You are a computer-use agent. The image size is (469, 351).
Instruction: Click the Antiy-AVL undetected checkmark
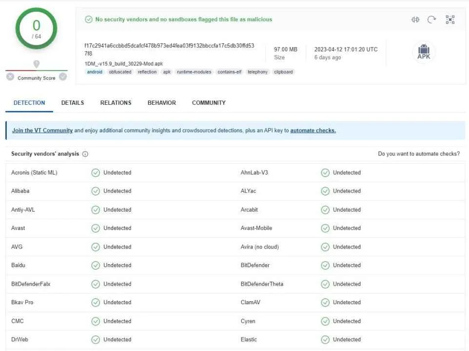pos(96,210)
